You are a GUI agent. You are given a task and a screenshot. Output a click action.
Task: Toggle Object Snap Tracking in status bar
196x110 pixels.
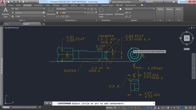pyautogui.click(x=141, y=108)
